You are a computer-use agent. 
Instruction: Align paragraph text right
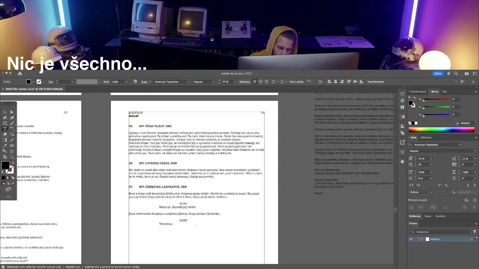[266, 81]
